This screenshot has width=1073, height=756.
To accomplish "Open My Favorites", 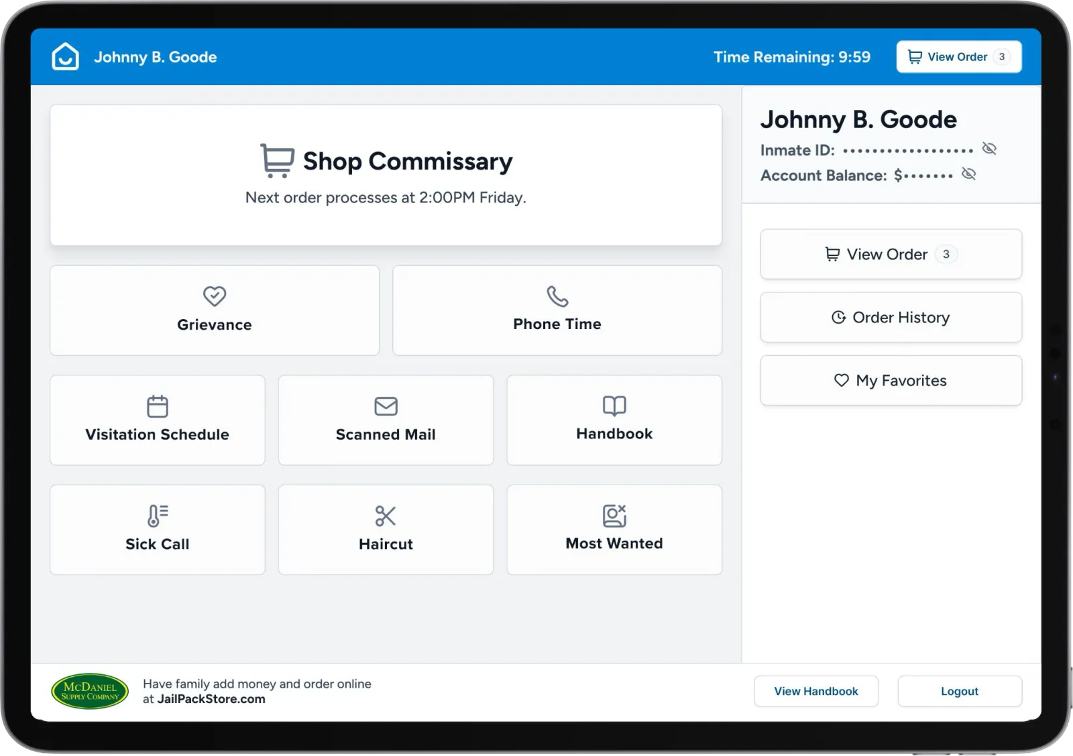I will 891,380.
